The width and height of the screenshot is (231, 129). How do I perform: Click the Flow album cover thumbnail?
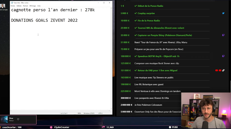click(4, 119)
